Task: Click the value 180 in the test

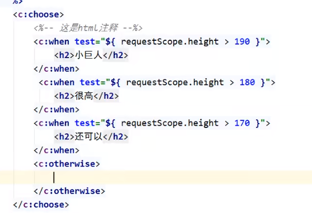Action: (x=247, y=82)
